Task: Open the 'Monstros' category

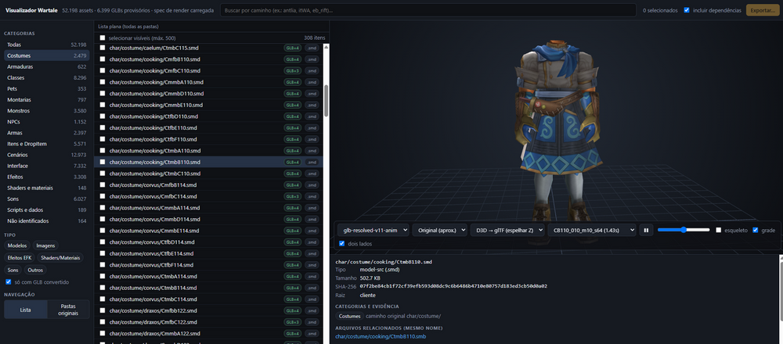Action: pos(46,111)
